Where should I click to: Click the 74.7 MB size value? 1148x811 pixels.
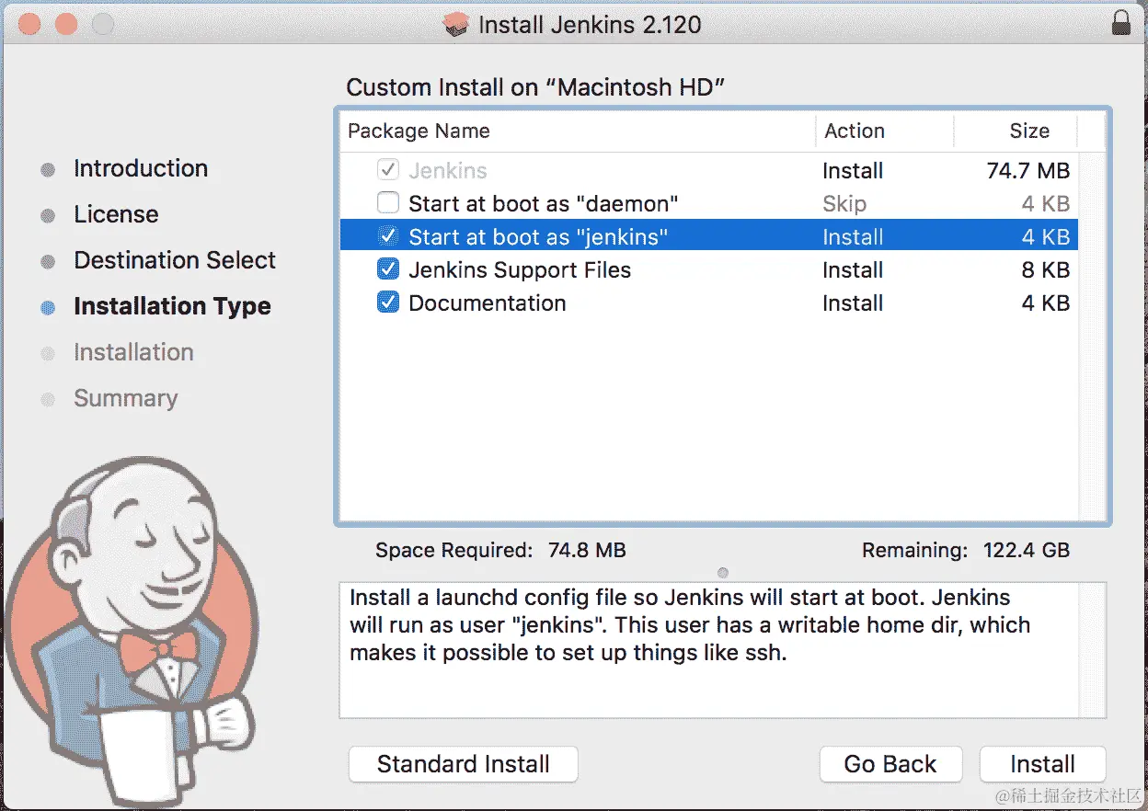1027,170
